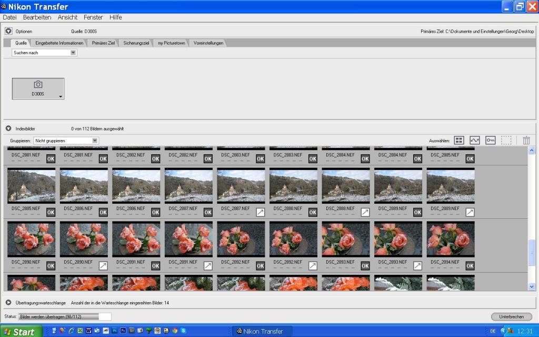539x337 pixels.
Task: Click the Unterbrechen button
Action: [512, 316]
